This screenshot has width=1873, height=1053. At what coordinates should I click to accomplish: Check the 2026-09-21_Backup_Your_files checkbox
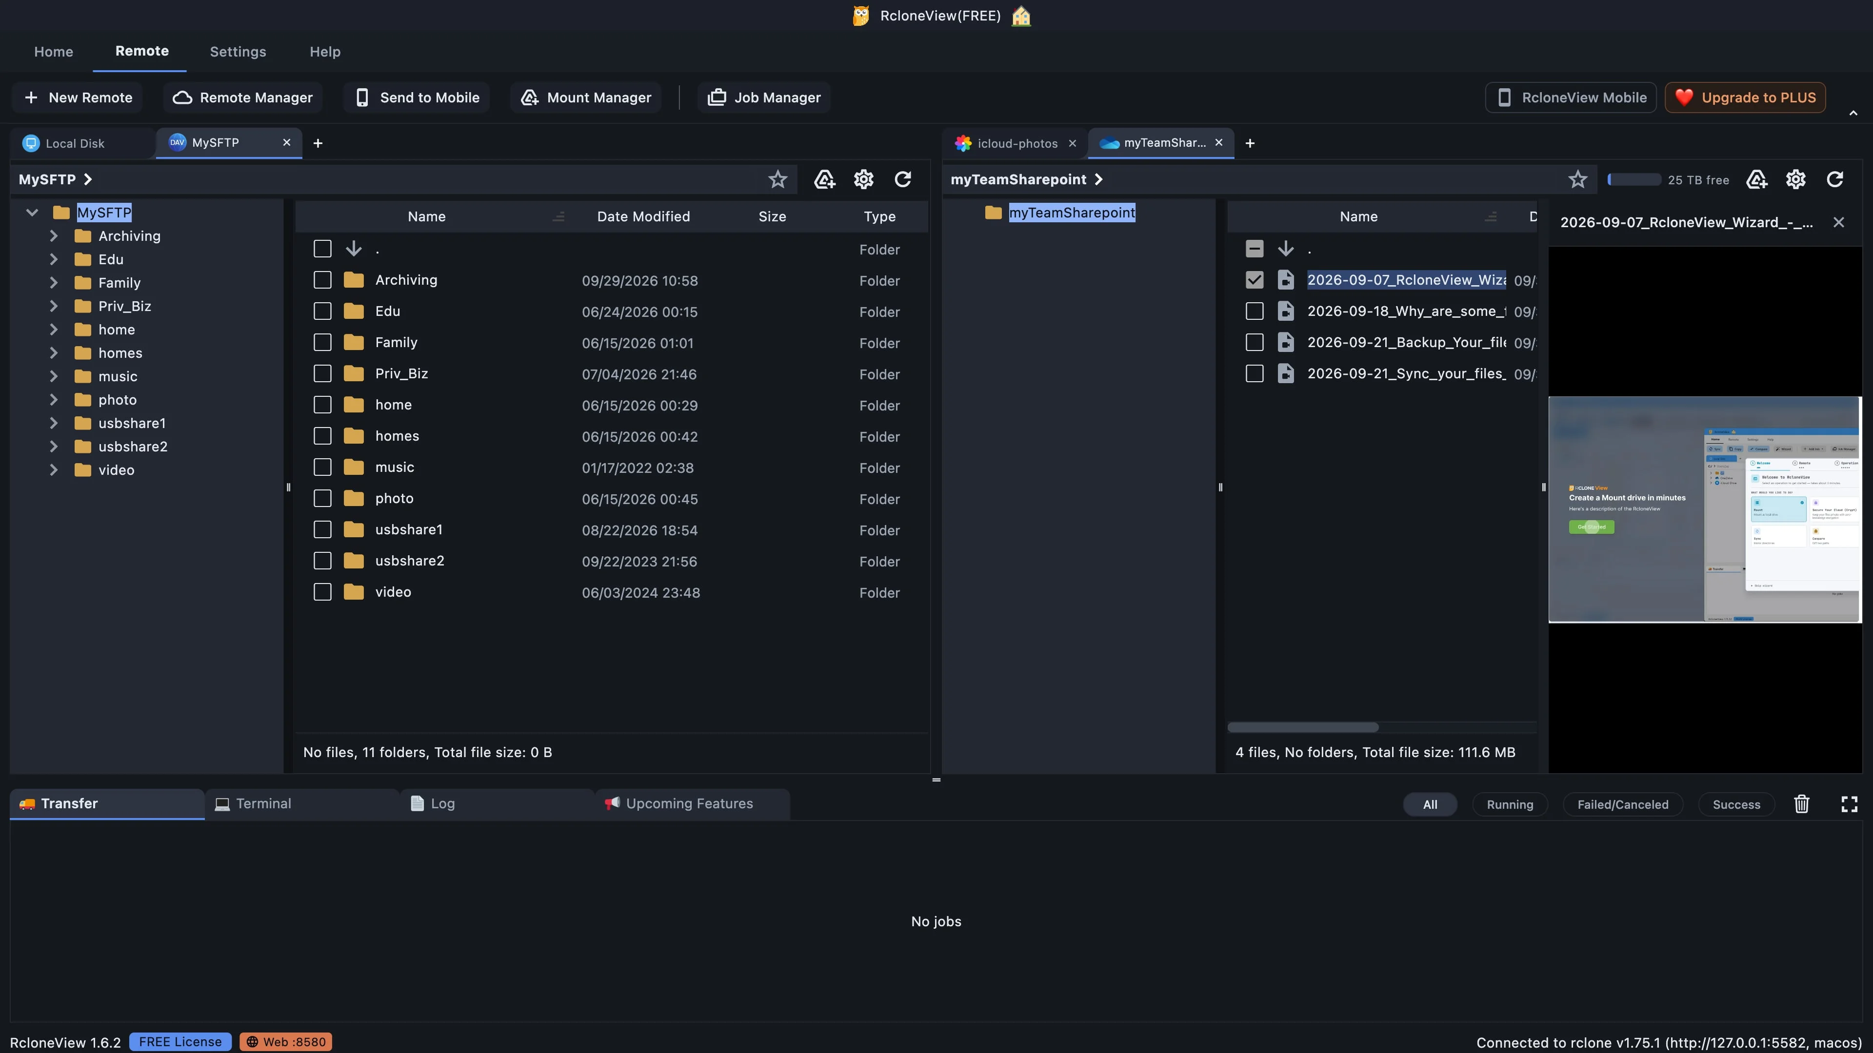click(x=1254, y=342)
